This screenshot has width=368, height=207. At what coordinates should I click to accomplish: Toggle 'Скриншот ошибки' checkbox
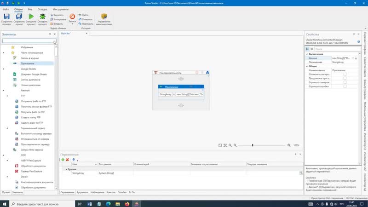point(345,86)
